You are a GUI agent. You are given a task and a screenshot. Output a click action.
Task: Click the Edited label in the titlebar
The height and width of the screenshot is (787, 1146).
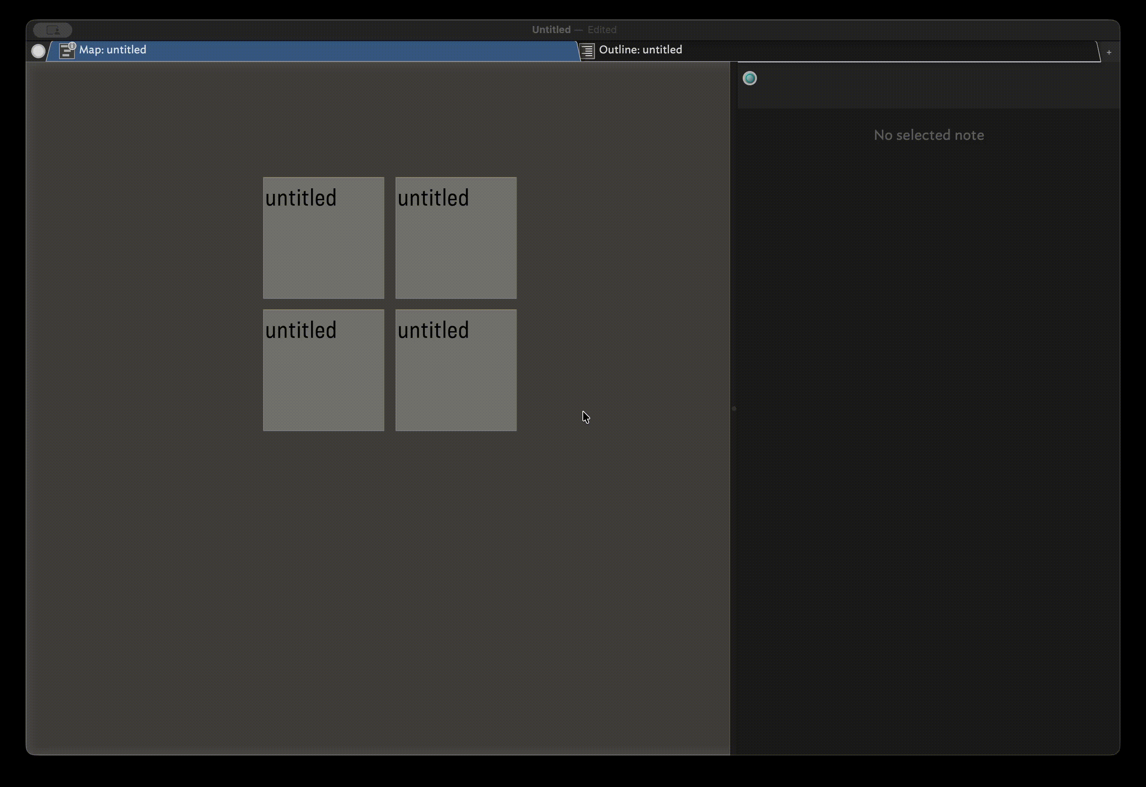pyautogui.click(x=601, y=30)
